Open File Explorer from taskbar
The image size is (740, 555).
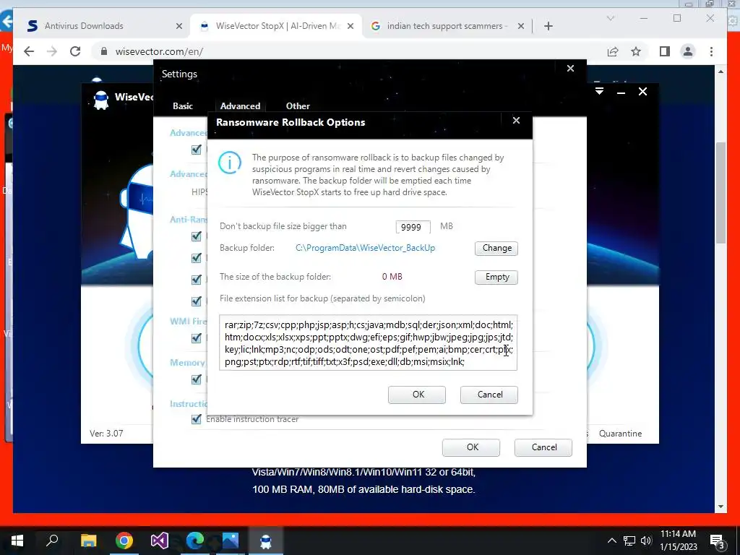pyautogui.click(x=88, y=541)
